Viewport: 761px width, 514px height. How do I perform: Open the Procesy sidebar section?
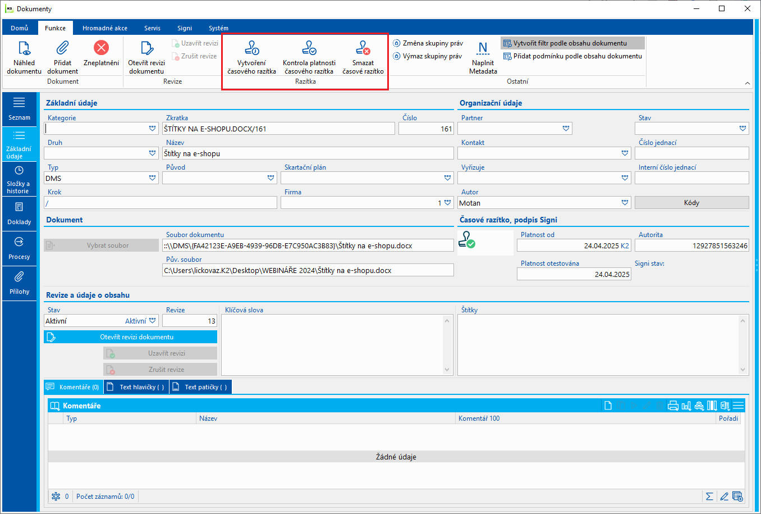[19, 248]
